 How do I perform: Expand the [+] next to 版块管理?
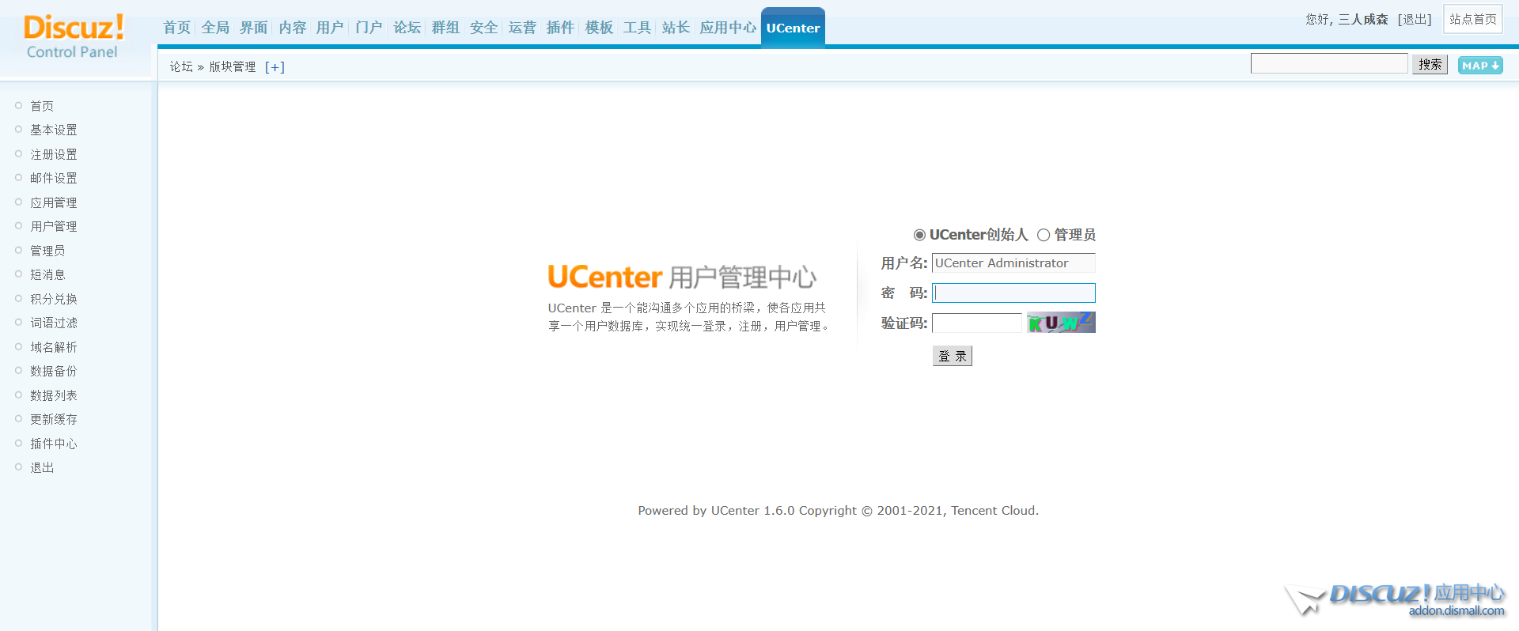pos(275,67)
